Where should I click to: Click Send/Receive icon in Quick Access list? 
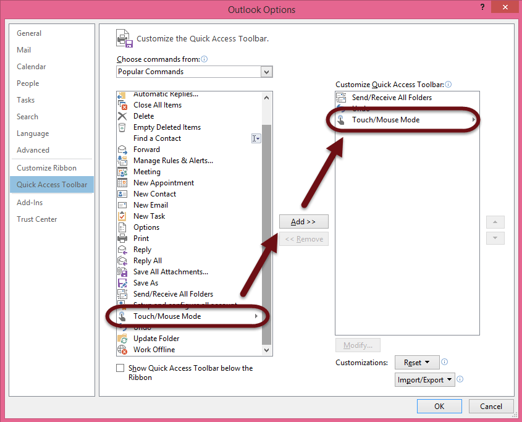coord(341,98)
